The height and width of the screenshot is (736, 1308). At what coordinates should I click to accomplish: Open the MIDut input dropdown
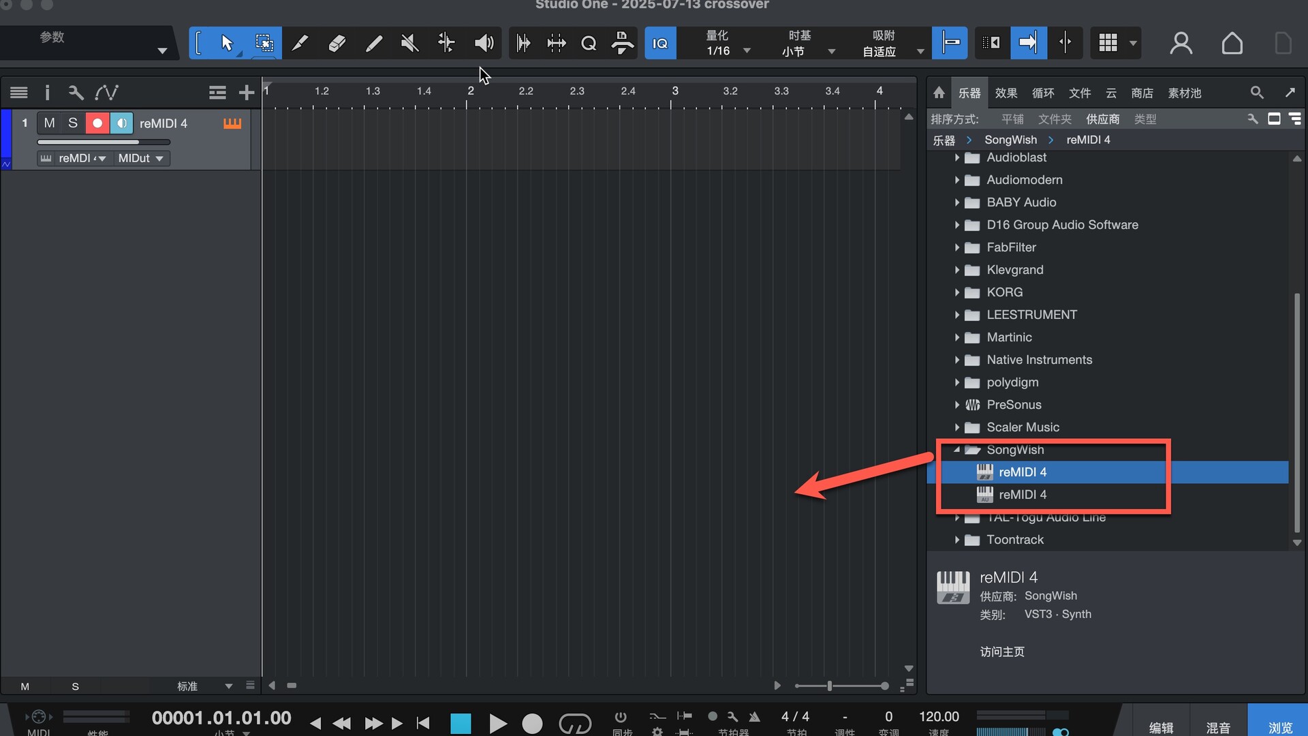[140, 158]
